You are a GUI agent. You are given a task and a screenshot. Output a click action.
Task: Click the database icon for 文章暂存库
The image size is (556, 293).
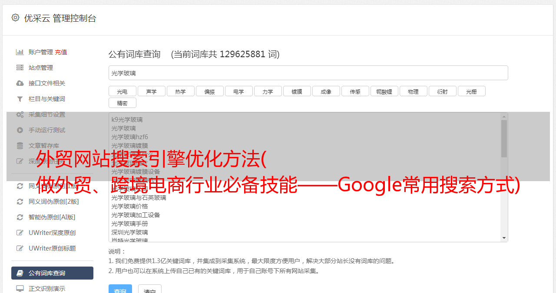click(20, 146)
